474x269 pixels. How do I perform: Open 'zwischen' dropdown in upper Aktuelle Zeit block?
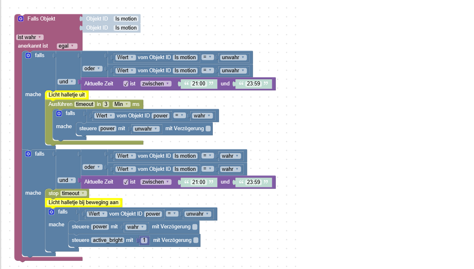[x=156, y=84]
